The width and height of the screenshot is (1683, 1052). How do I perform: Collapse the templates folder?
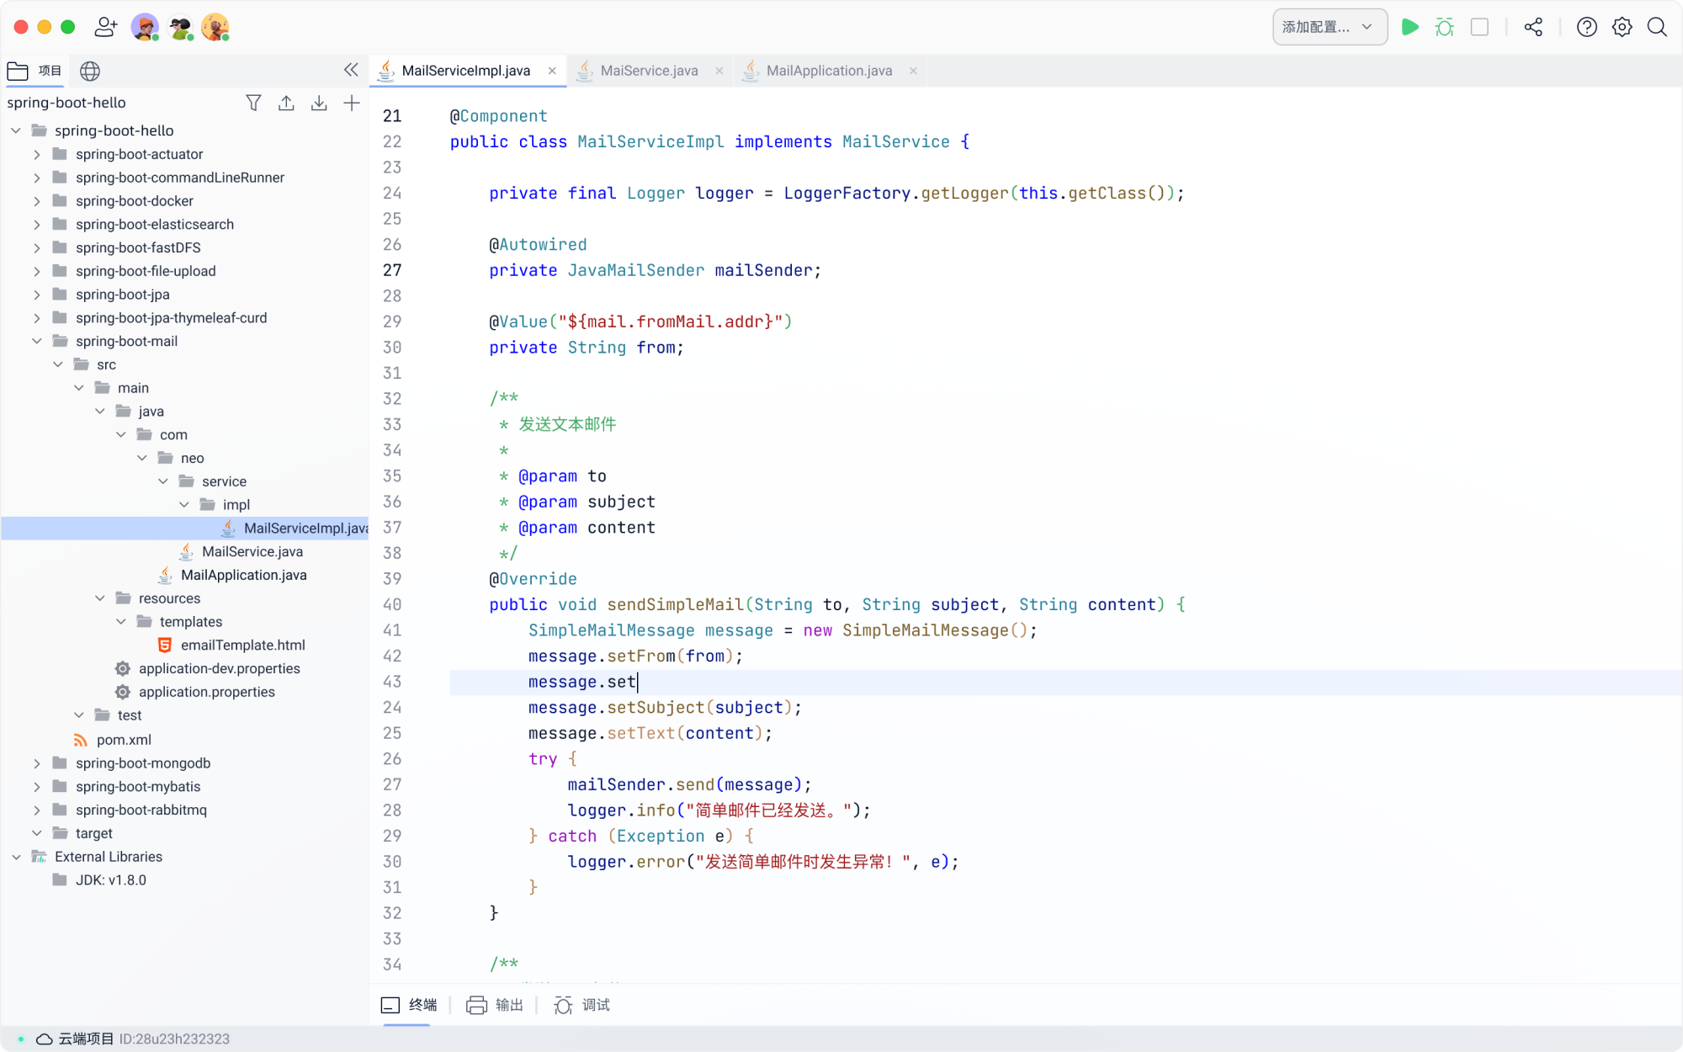pos(121,622)
